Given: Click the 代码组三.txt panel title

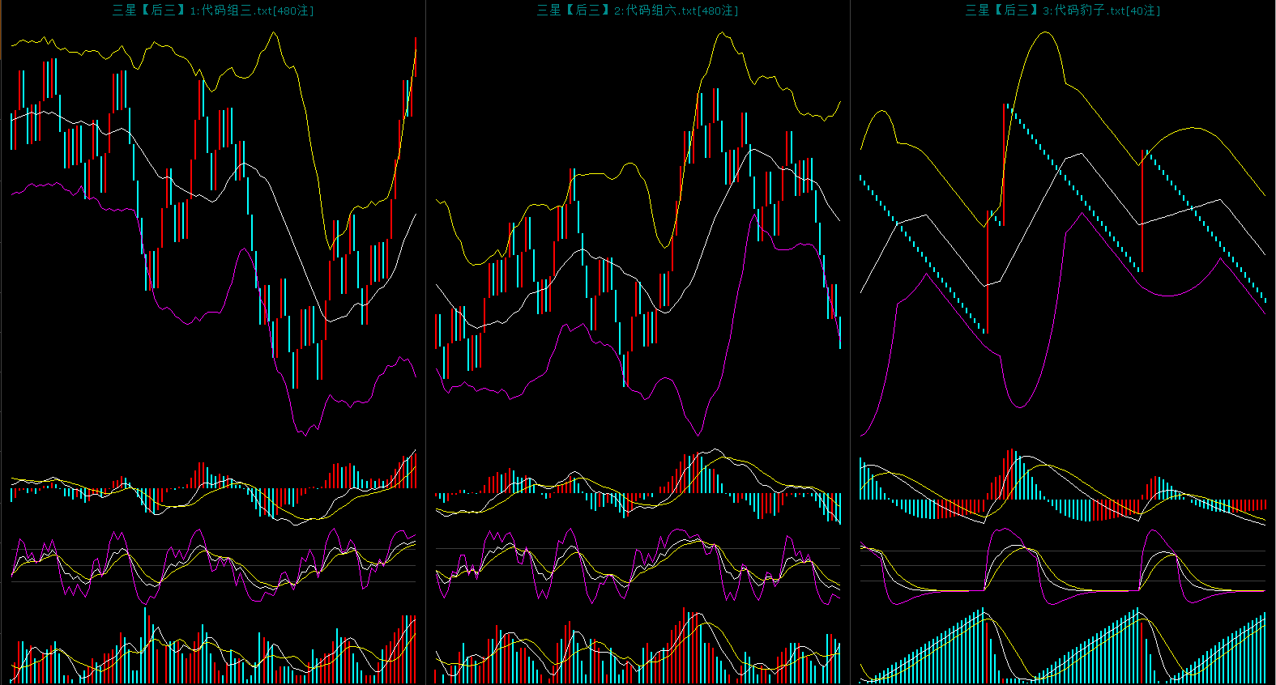Looking at the screenshot, I should pyautogui.click(x=212, y=11).
